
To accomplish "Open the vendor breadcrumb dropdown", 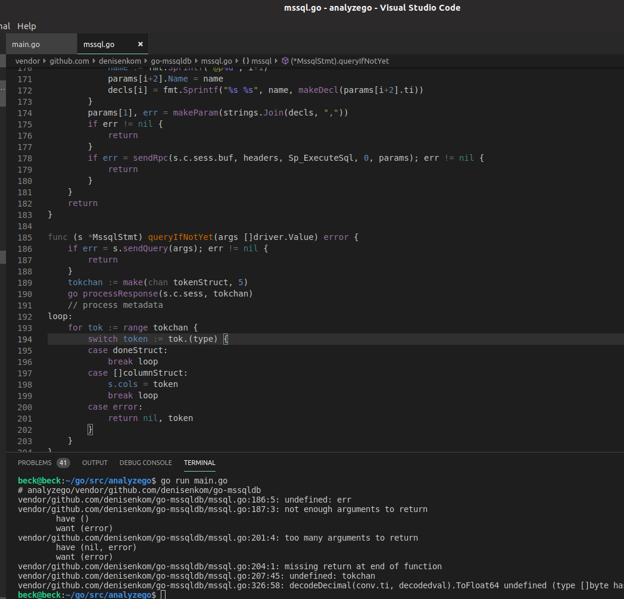I will pos(27,61).
